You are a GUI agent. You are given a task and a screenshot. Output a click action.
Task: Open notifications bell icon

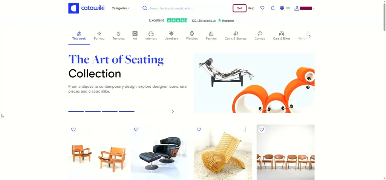[x=273, y=8]
